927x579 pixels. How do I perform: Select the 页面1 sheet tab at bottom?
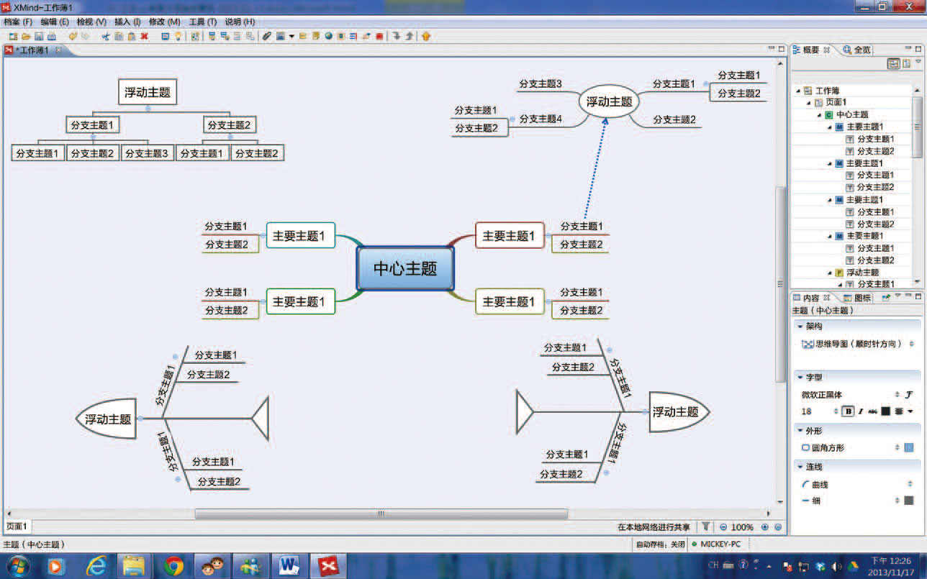tap(17, 527)
